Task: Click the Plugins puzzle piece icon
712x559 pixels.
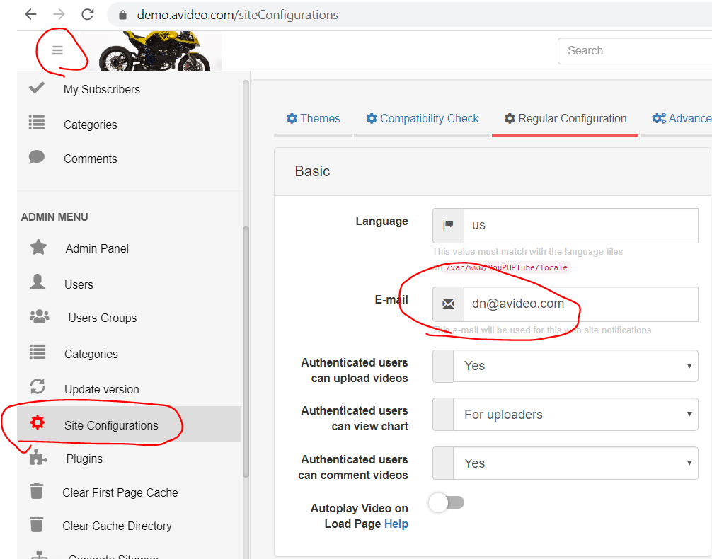Action: point(38,458)
